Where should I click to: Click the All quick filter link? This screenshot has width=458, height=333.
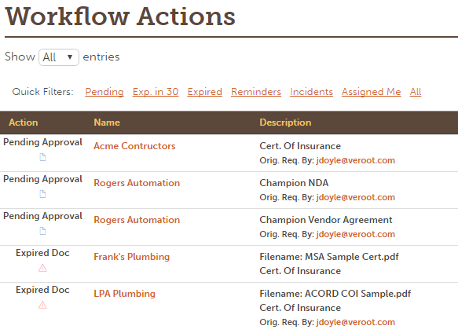click(x=416, y=92)
